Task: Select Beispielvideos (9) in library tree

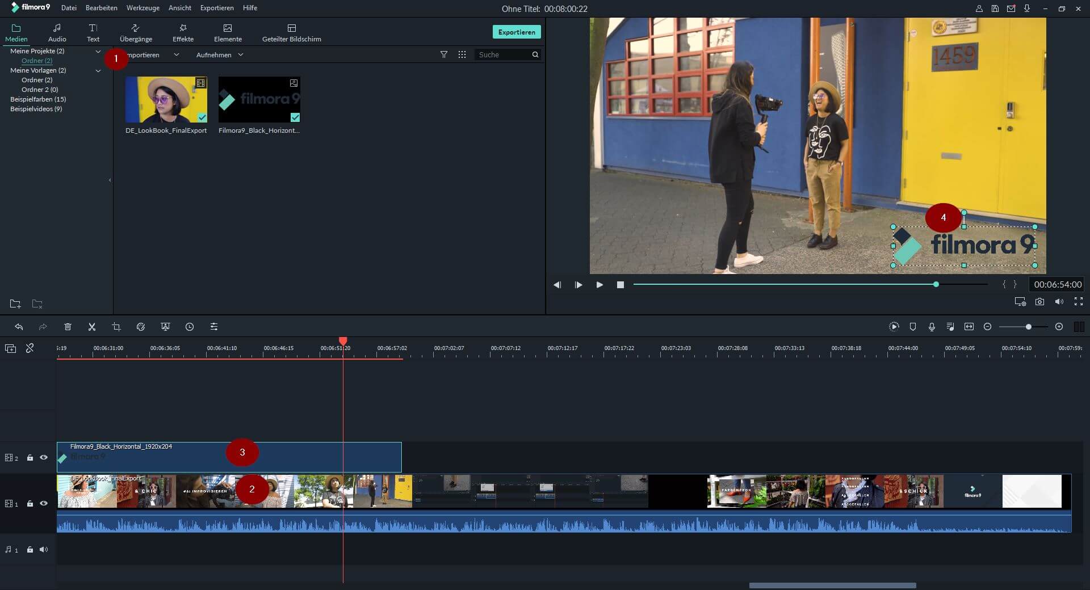Action: point(36,109)
